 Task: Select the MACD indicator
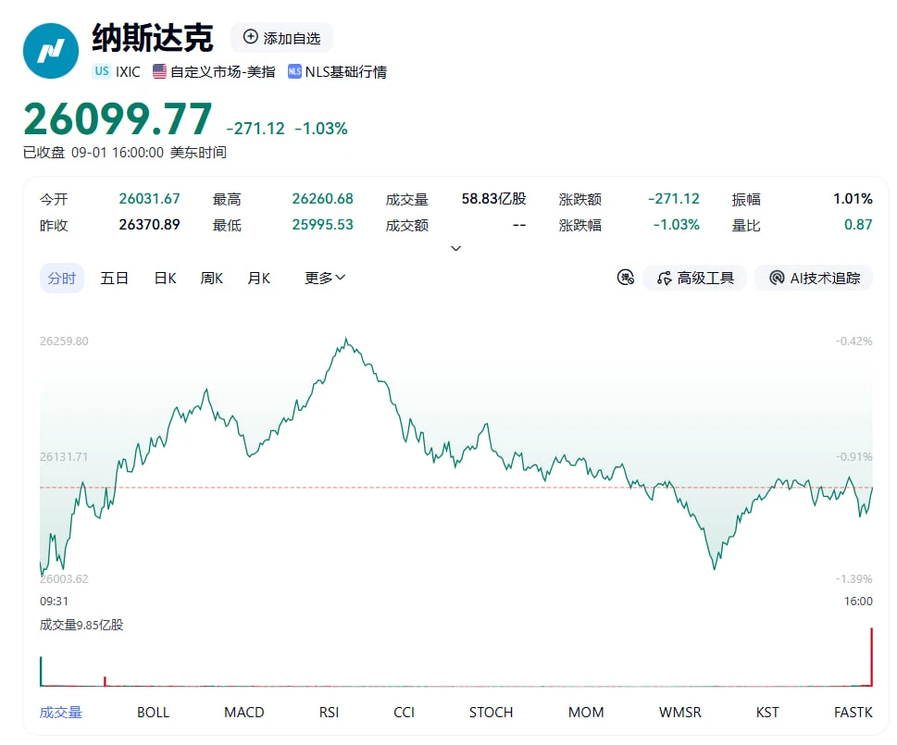[244, 712]
